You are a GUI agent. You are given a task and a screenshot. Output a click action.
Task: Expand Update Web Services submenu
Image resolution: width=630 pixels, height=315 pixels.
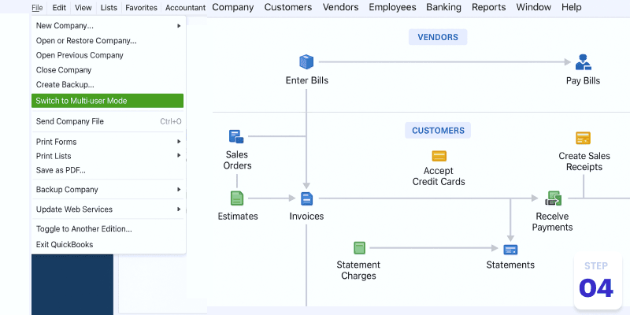(107, 209)
